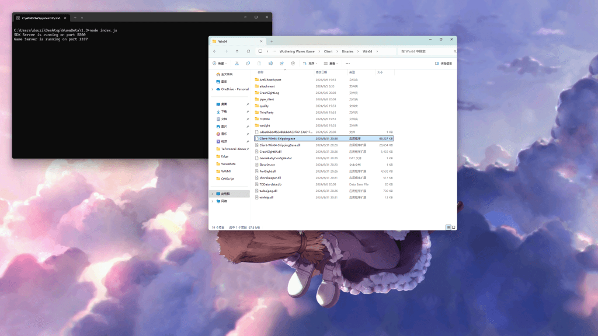Expand the OneDrive - Personal tree node
This screenshot has width=598, height=336.
212,89
